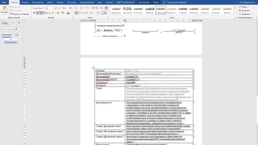The width and height of the screenshot is (258, 145).
Task: Clear all formatting with the eraser icon
Action: pos(71,8)
